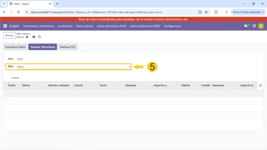Save the record with the cloud icon
Screen dimensions: 267x150
34,37
